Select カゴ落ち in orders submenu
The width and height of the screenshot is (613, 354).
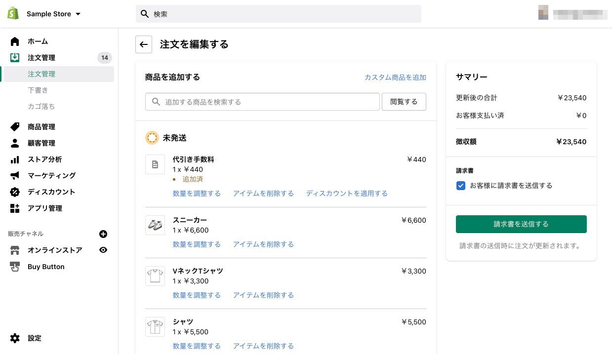[x=41, y=107]
